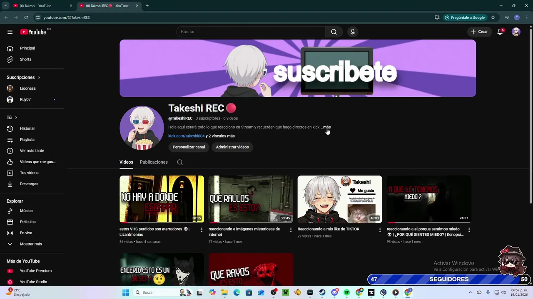533x299 pixels.
Task: Open the QUE RAYOS ES ESTO thumbnail
Action: (251, 269)
